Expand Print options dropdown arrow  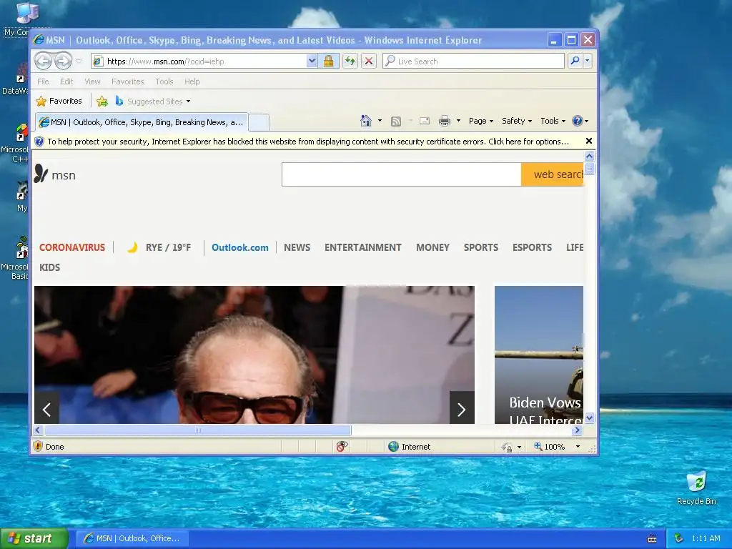[x=458, y=121]
